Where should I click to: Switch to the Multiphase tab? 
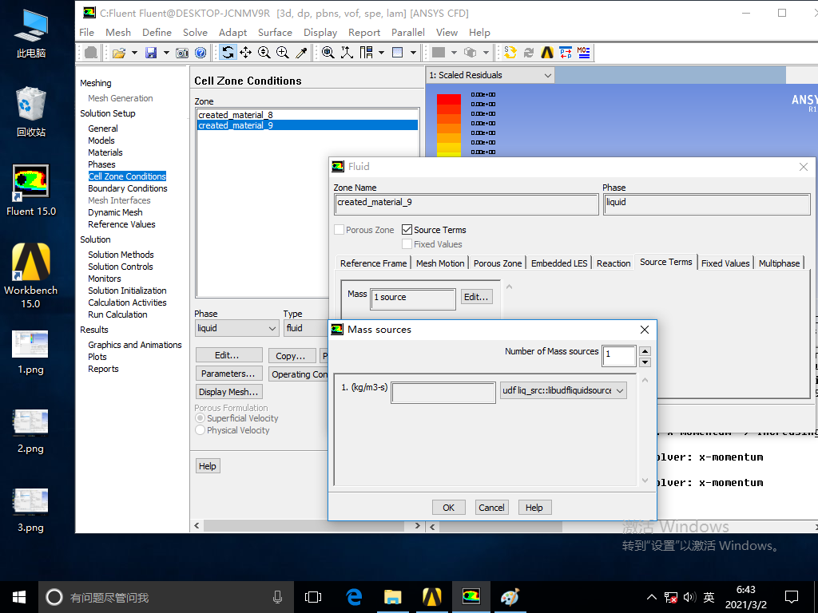(779, 263)
